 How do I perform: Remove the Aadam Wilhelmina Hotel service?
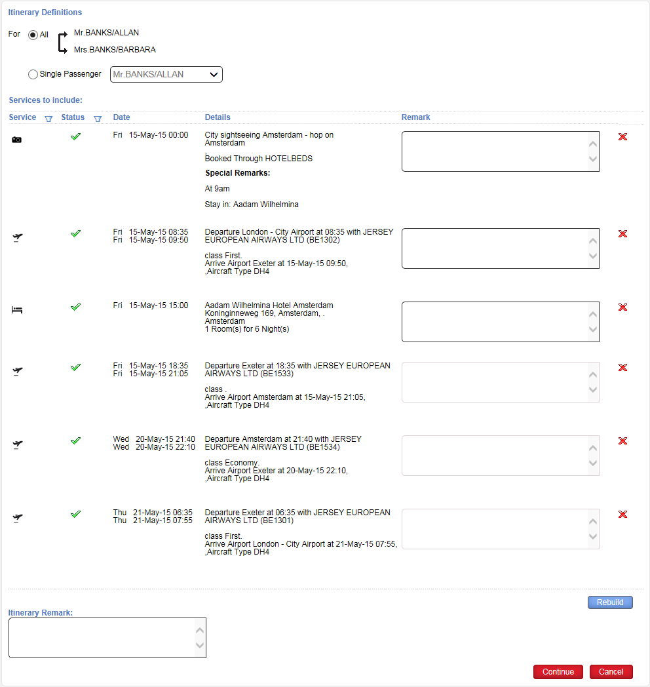point(622,307)
